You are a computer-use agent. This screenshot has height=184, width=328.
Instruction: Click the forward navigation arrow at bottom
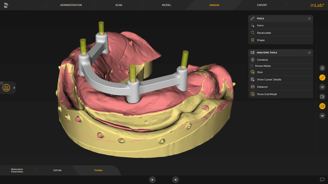pos(176,180)
